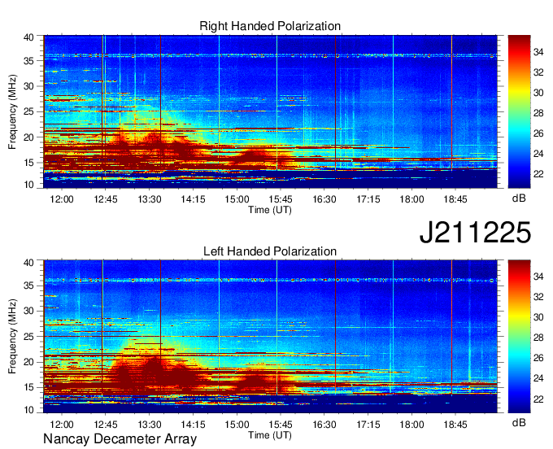
Task: Click the 34 dB tick on Left Handed colorbar
Action: point(538,277)
